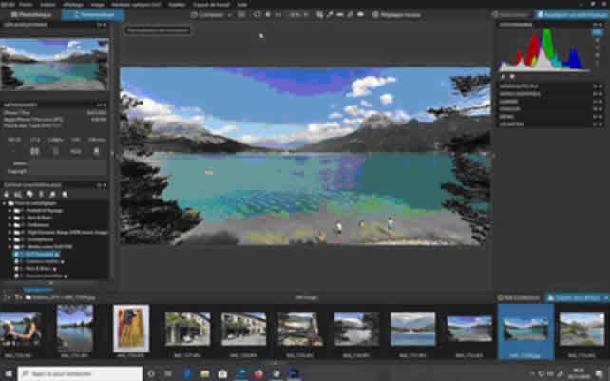
Task: Click the Appliquer un autoréglage button
Action: pyautogui.click(x=571, y=15)
